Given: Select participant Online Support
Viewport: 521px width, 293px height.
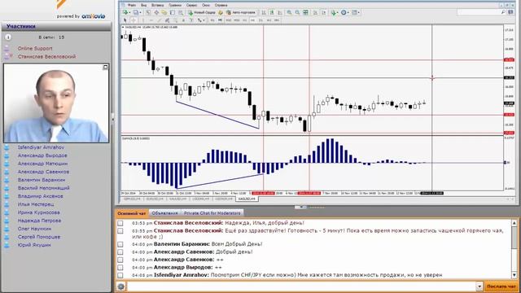Looking at the screenshot, I should tap(35, 49).
